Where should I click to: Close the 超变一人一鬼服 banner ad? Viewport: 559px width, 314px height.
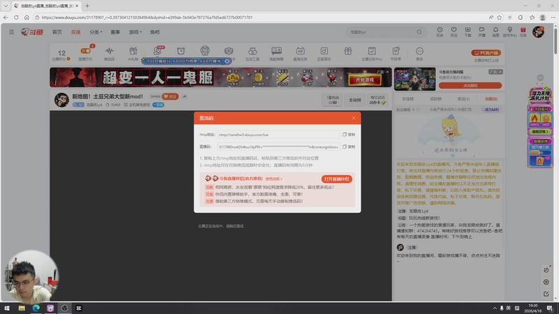[388, 72]
